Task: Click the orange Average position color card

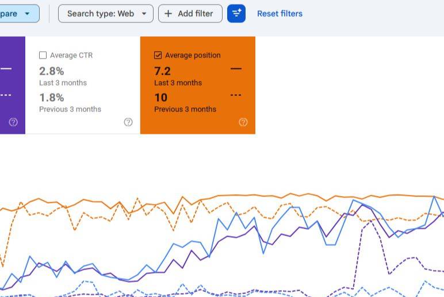Action: (x=198, y=85)
